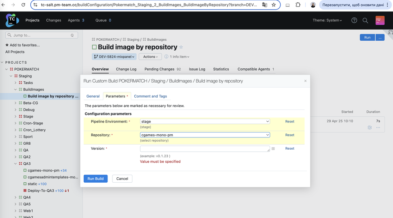Favorite the build configuration with star icon

point(181,47)
